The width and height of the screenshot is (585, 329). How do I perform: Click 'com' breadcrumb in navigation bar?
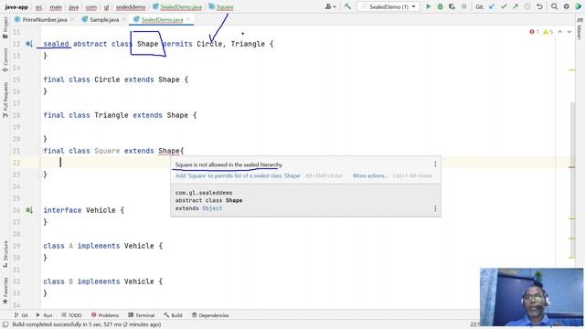(x=91, y=6)
